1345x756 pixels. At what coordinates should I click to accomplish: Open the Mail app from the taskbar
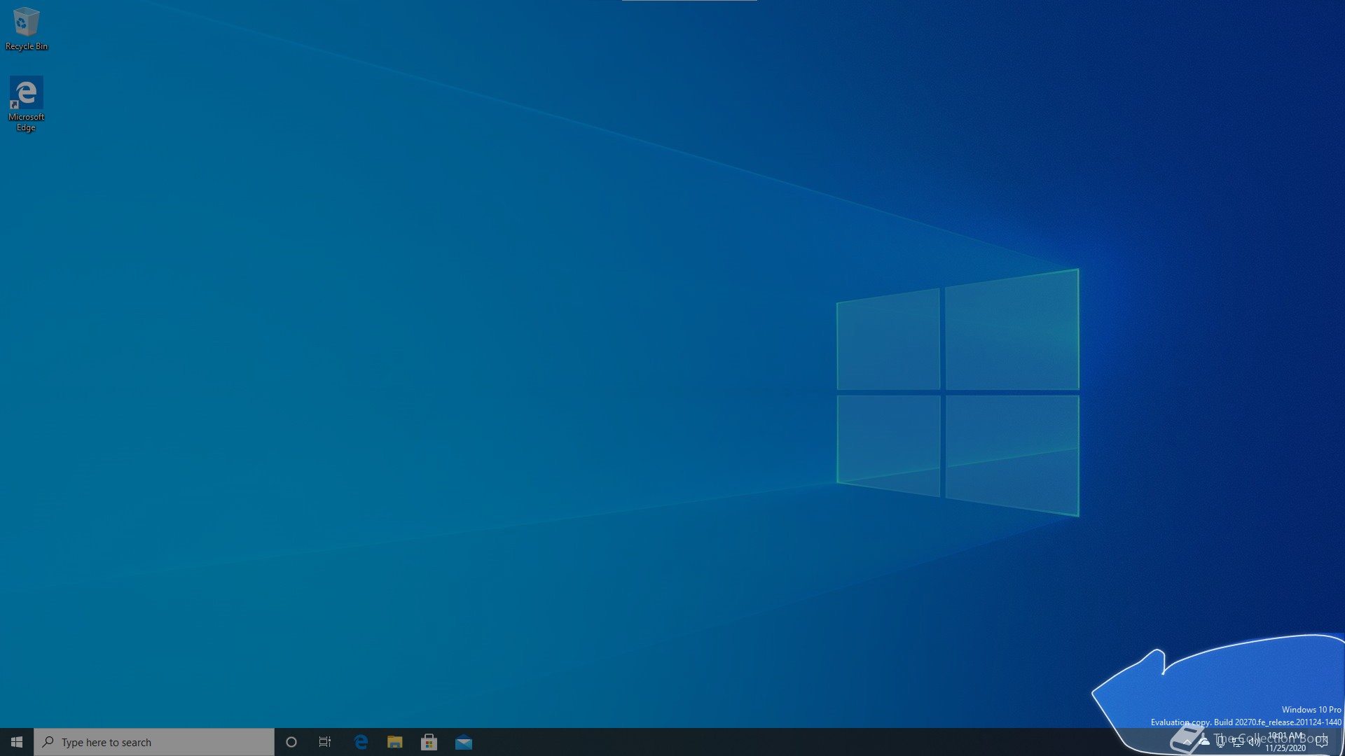[464, 742]
